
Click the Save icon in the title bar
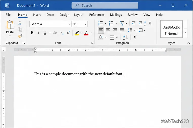point(7,5)
